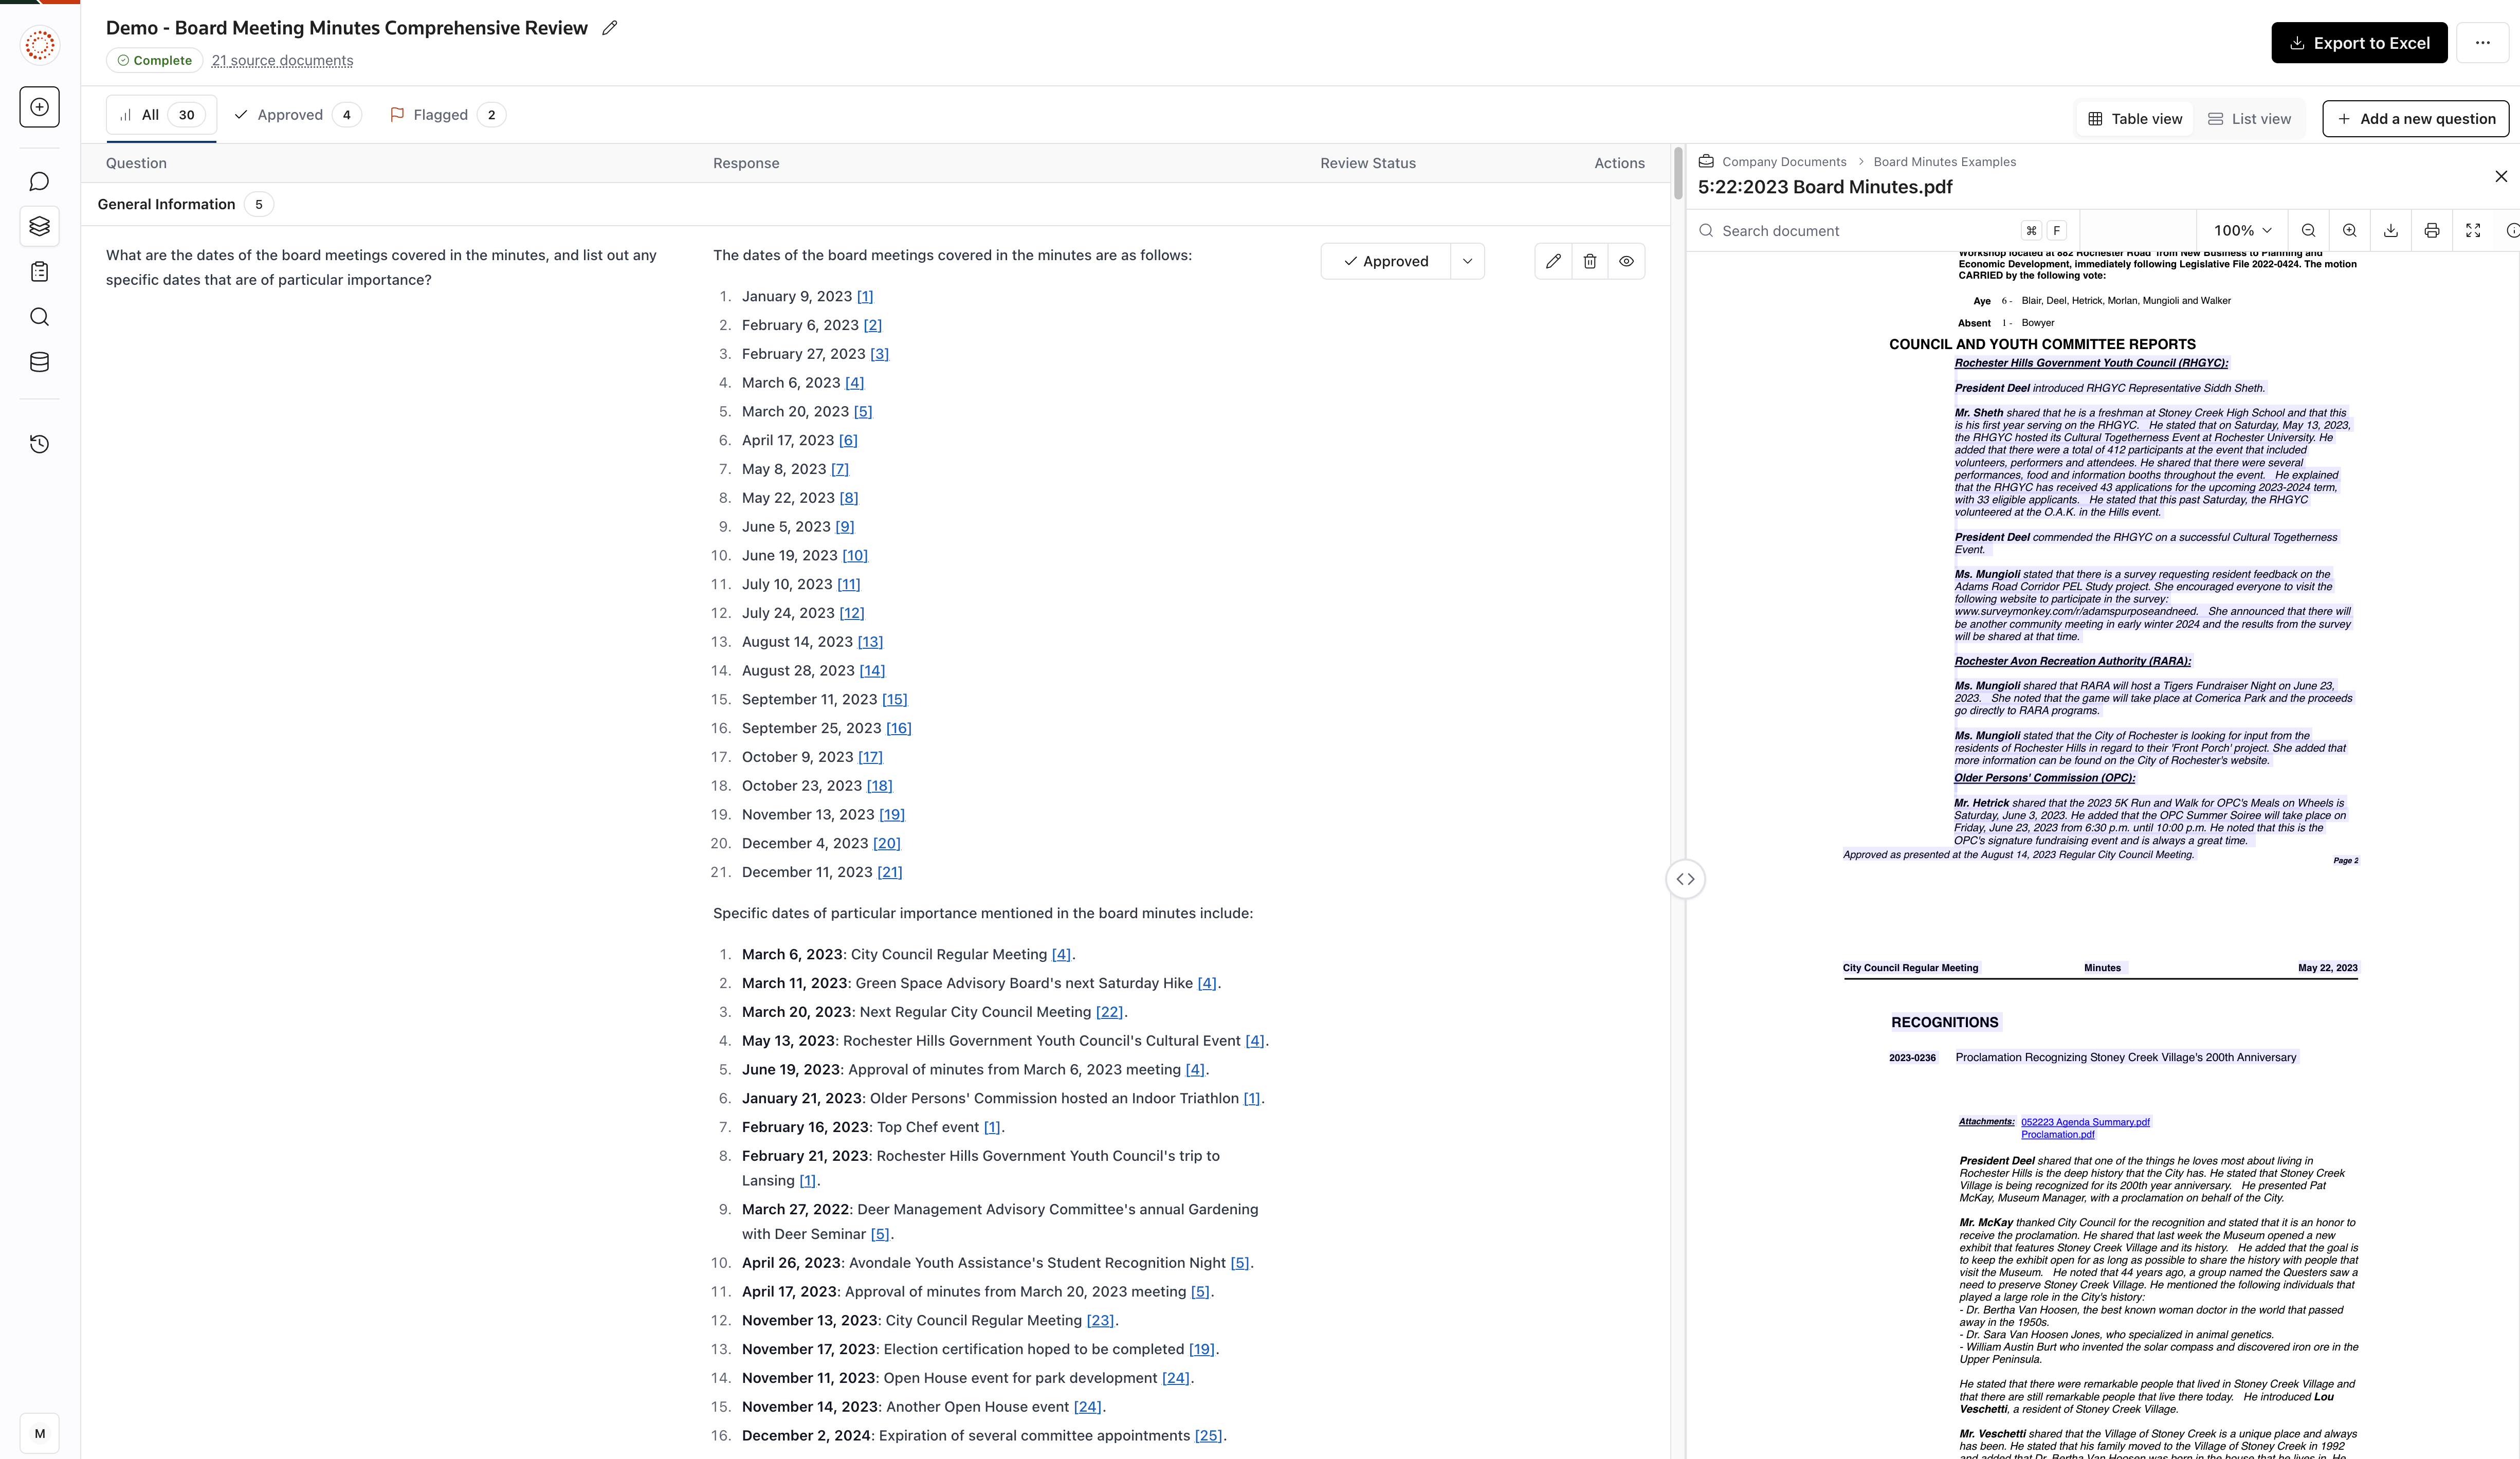This screenshot has height=1459, width=2520.
Task: Open the history icon in sidebar
Action: 39,444
